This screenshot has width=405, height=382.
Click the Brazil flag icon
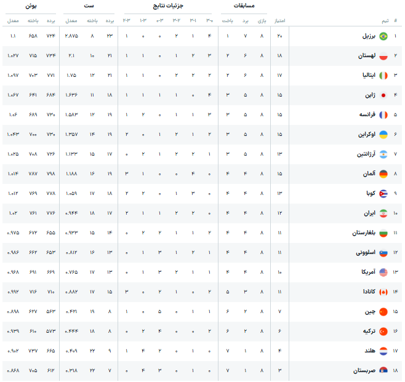[383, 36]
